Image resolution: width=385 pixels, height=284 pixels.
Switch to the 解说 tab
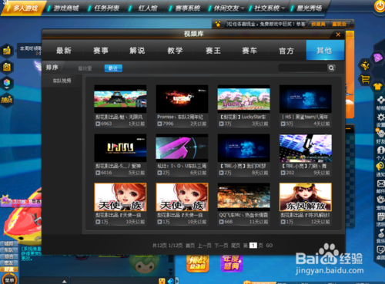(137, 51)
